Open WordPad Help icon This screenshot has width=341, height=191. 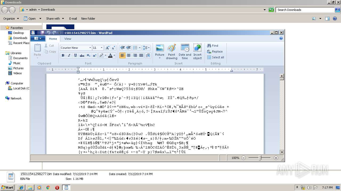pos(281,38)
